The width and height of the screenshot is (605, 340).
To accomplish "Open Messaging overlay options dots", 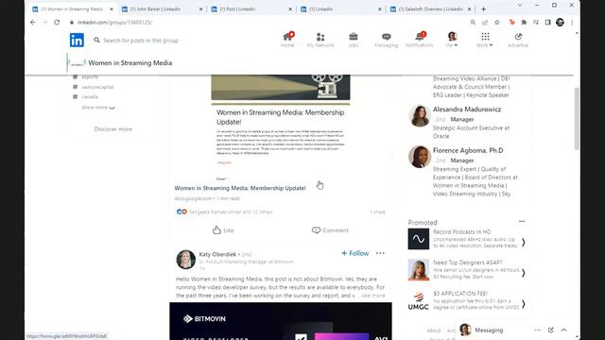I will (538, 330).
